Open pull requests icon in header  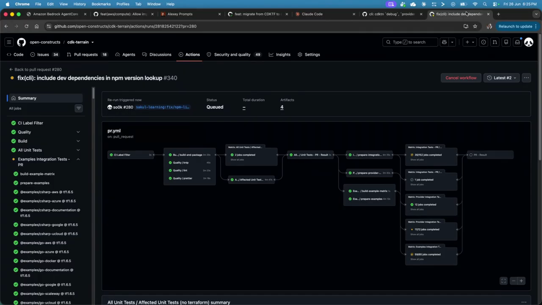[x=495, y=42]
